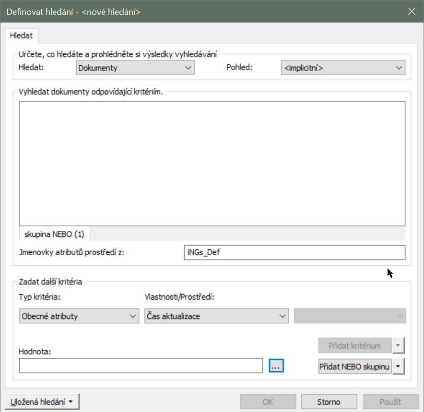Click the Přidat kritérium button
Image resolution: width=424 pixels, height=412 pixels.
(x=355, y=345)
